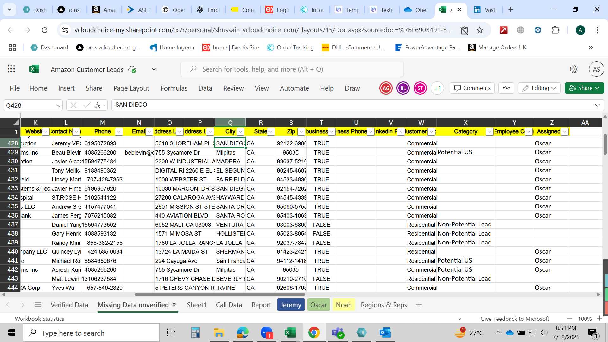Open the Microsoft 365 app launcher grid

click(x=11, y=69)
